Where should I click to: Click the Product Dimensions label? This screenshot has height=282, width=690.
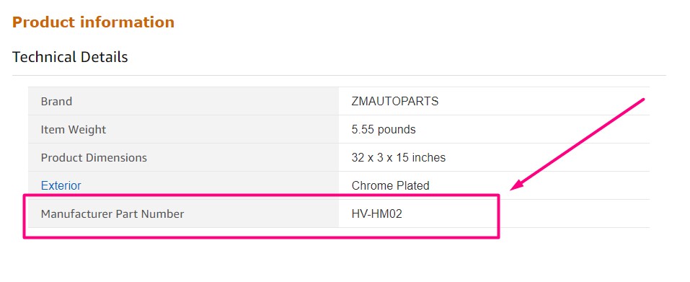pos(94,157)
